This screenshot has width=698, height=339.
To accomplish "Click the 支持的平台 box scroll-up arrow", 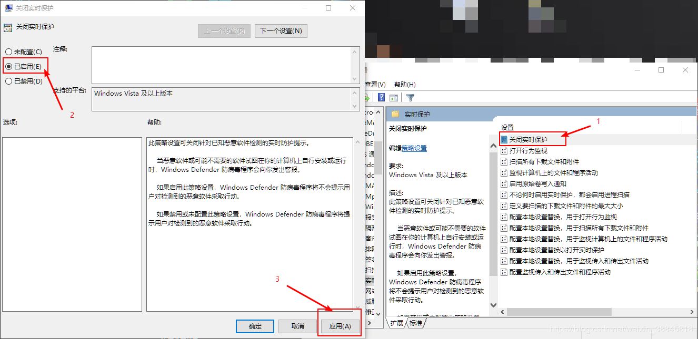I will 355,93.
